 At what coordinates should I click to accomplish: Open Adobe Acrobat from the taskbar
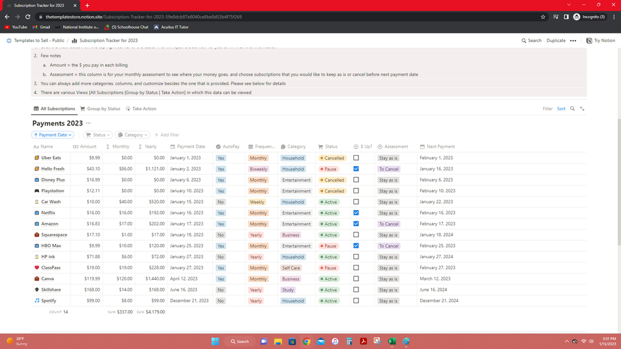click(x=363, y=341)
